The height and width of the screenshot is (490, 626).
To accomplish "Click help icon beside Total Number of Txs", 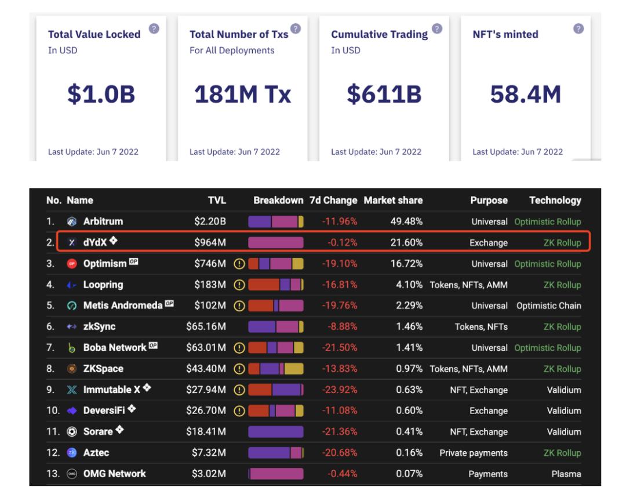I will pos(296,28).
